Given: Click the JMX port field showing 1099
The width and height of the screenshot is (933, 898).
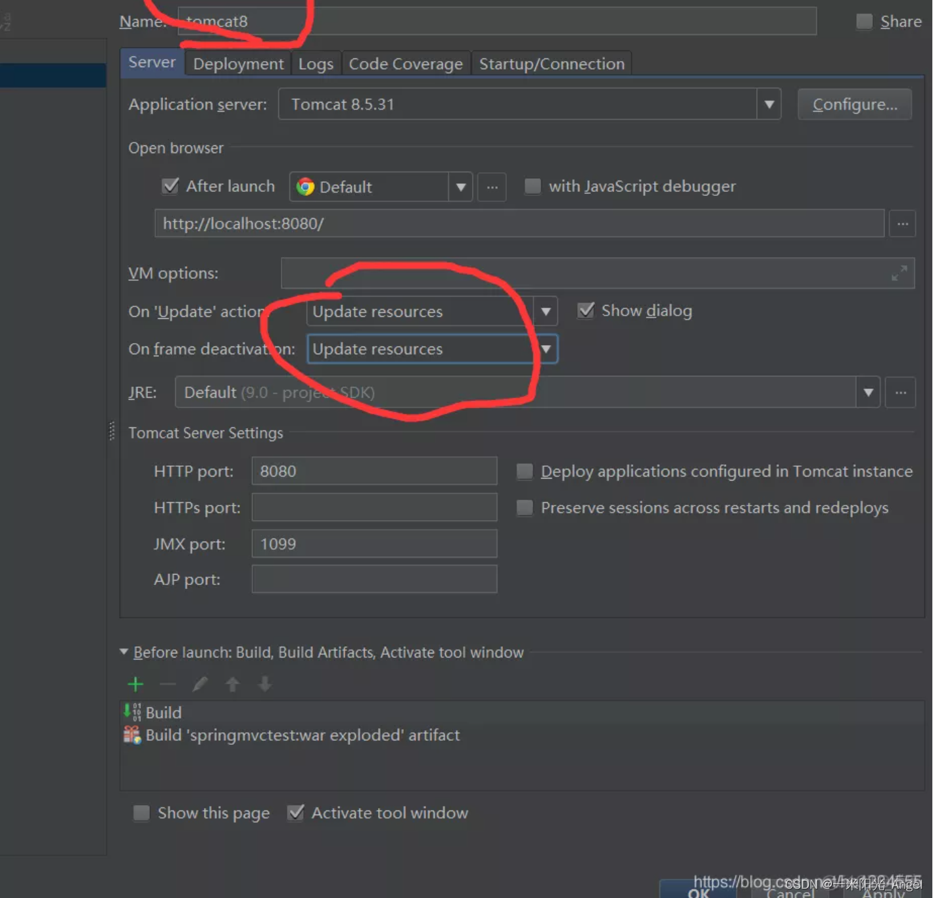Looking at the screenshot, I should tap(374, 544).
